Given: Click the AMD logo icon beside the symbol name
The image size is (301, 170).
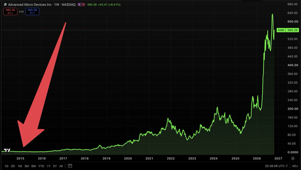Looking at the screenshot, I should (5, 5).
